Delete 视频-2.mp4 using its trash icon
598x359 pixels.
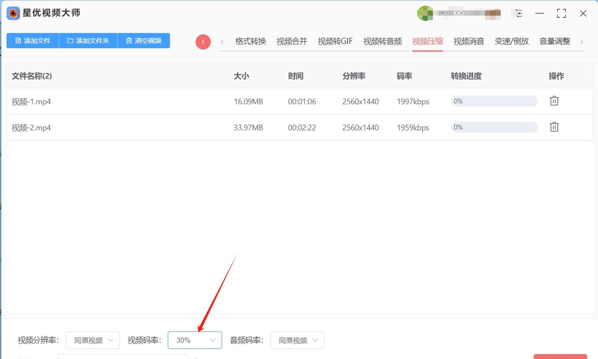pyautogui.click(x=554, y=127)
